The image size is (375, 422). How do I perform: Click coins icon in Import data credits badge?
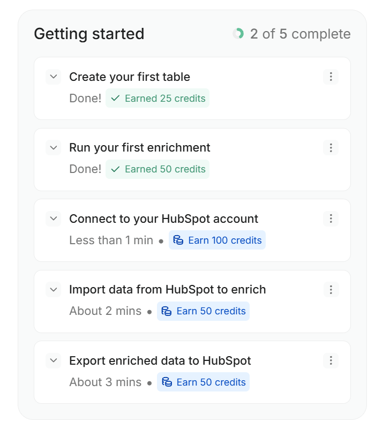click(x=167, y=311)
